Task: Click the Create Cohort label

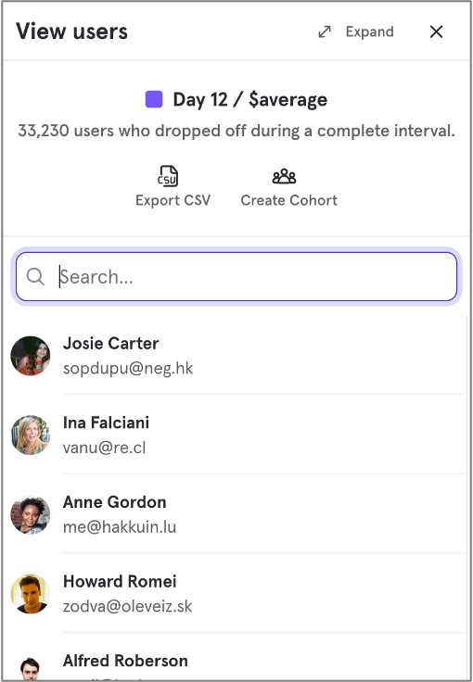Action: [x=289, y=200]
